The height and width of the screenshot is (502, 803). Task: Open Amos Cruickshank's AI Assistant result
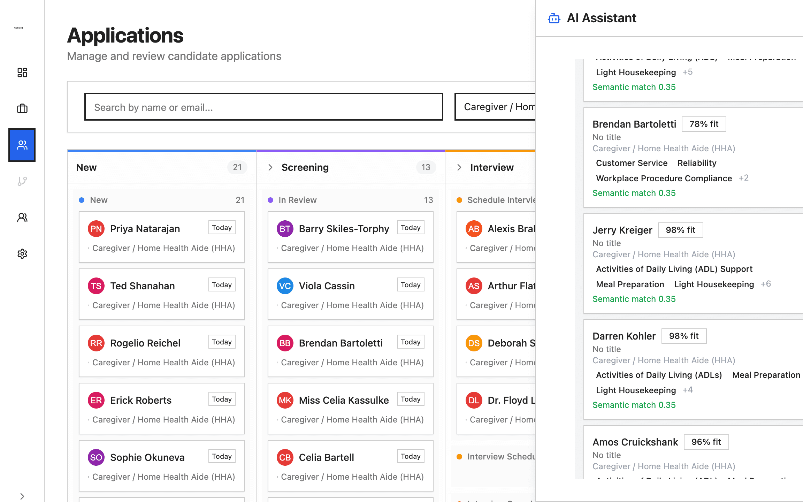point(694,452)
